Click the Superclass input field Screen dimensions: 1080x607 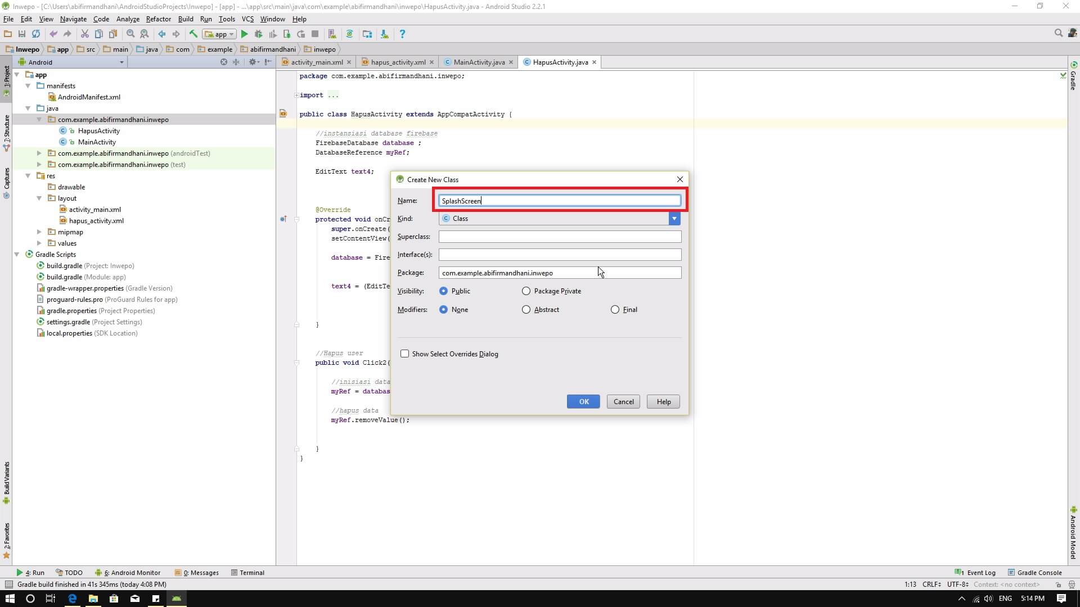click(x=560, y=237)
